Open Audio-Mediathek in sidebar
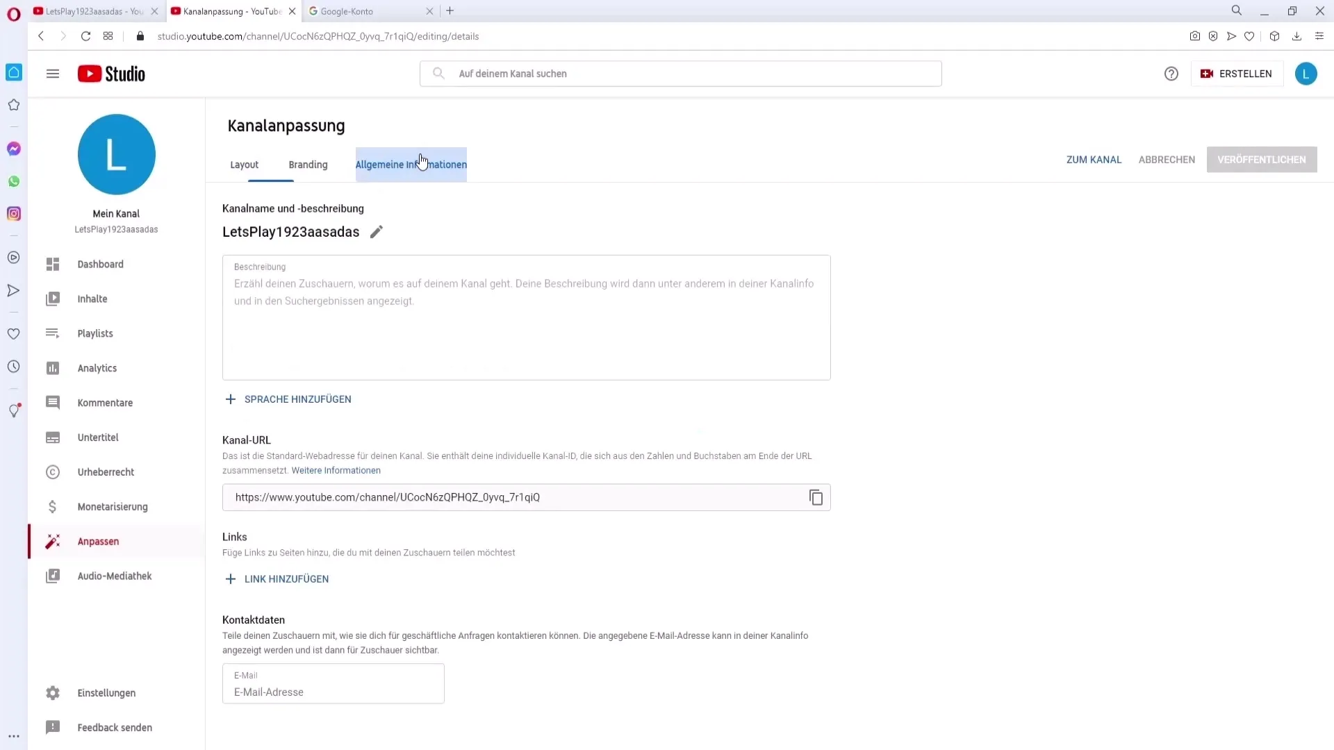Viewport: 1334px width, 750px height. (115, 575)
